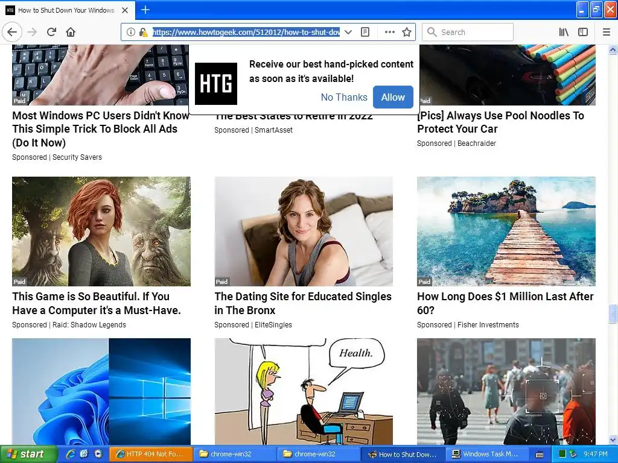Screen dimensions: 618x463
Task: Open the hamburger application menu
Action: tap(607, 32)
